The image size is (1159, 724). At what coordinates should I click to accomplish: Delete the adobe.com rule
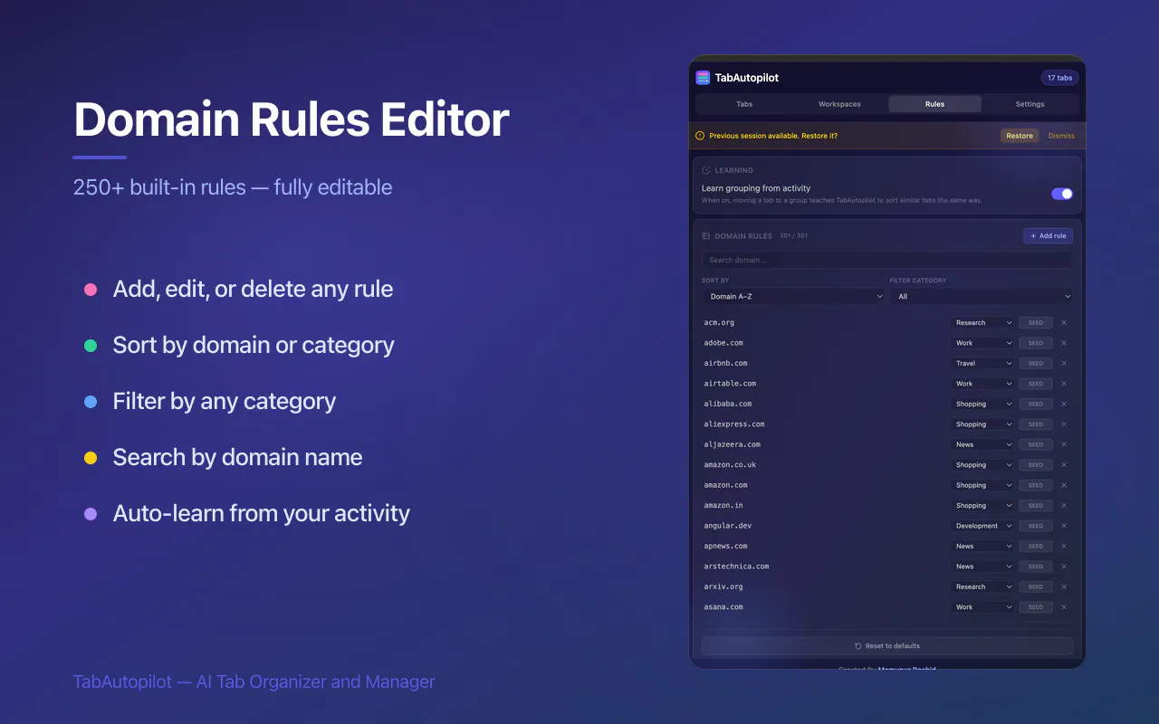1064,343
